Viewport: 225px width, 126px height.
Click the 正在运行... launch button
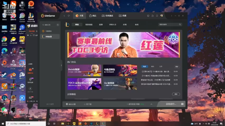point(171,104)
